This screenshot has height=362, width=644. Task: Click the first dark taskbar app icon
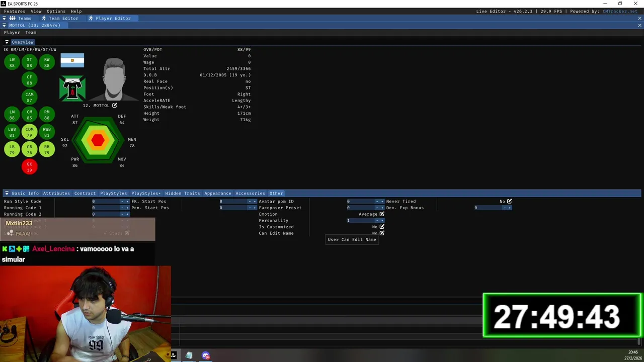pos(174,355)
